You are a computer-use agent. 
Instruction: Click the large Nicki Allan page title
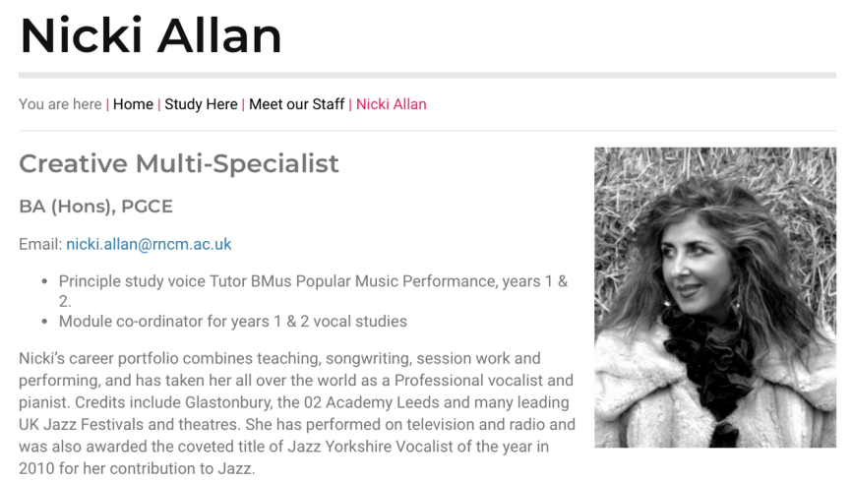pyautogui.click(x=151, y=35)
